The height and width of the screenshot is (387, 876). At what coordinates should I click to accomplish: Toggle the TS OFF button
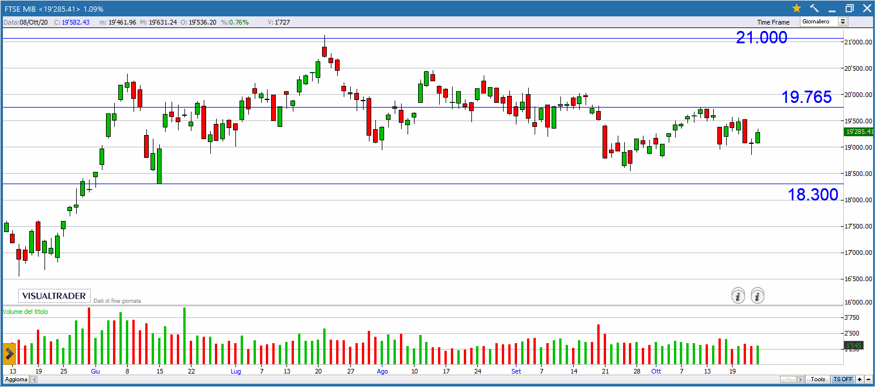click(843, 379)
